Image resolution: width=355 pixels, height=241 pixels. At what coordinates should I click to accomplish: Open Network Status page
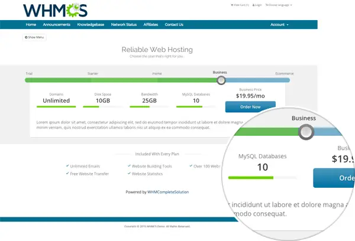coord(124,24)
